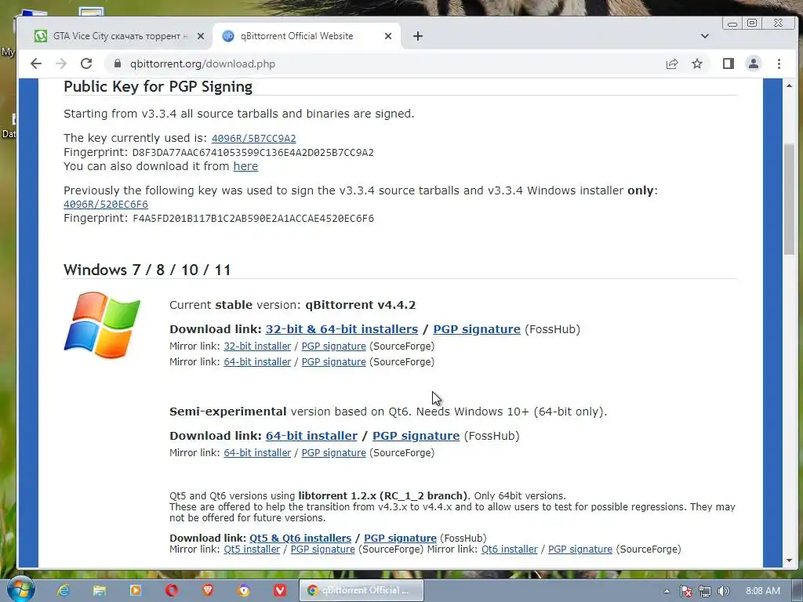Open the Windows Start menu orb
The image size is (803, 602).
pyautogui.click(x=20, y=589)
